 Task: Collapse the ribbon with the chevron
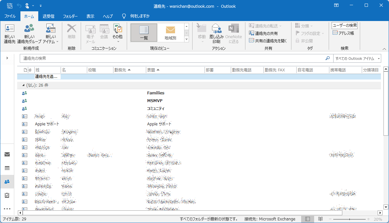point(384,49)
